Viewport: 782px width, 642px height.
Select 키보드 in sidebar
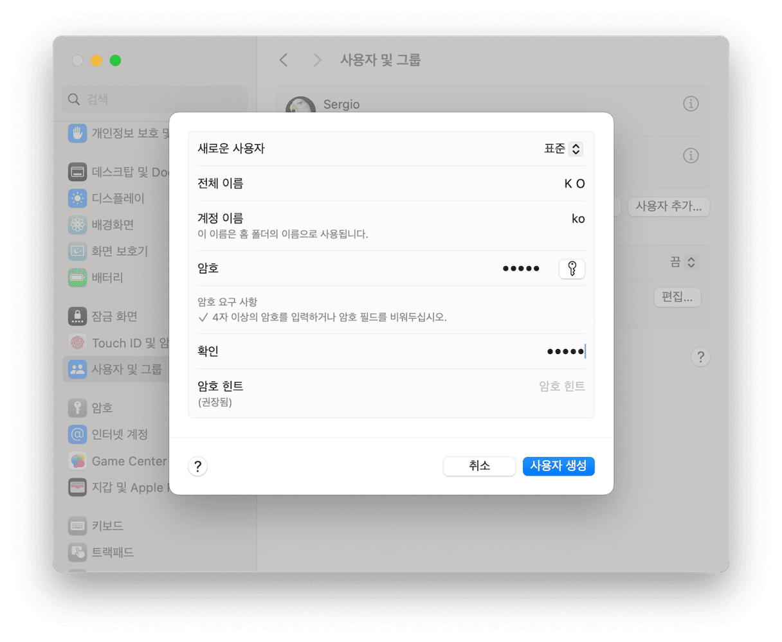(x=107, y=526)
